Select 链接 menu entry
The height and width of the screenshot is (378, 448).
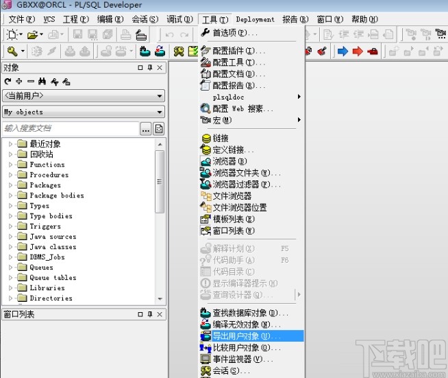(x=251, y=139)
